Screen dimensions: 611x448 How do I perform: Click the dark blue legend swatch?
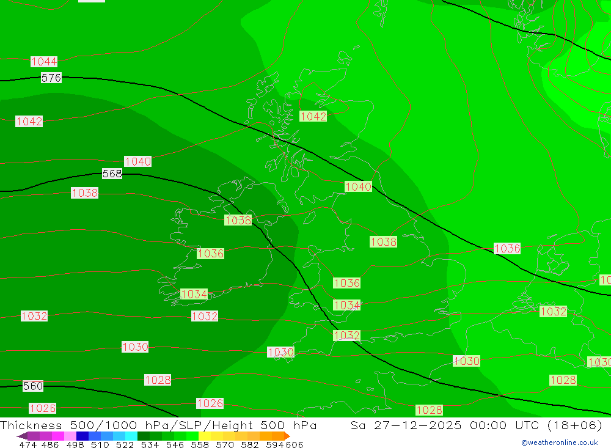point(82,436)
